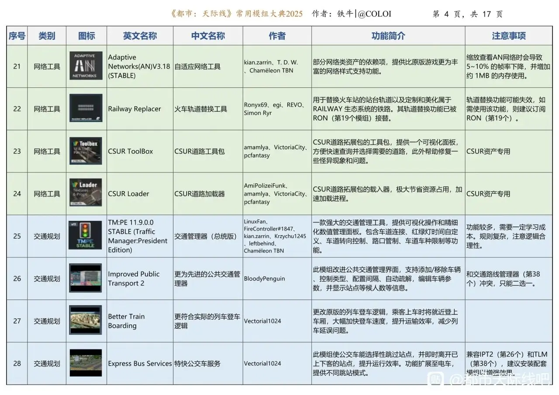This screenshot has height=395, width=559.
Task: Click the Express Bus Services name text
Action: pos(140,364)
